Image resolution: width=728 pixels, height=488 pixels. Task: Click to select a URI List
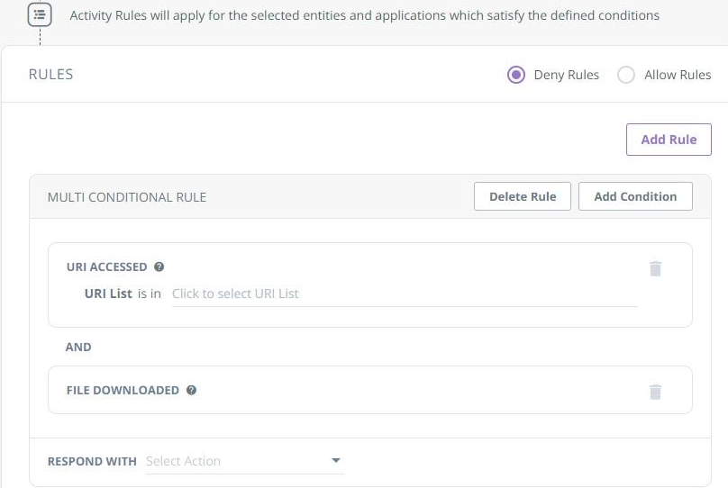point(404,294)
